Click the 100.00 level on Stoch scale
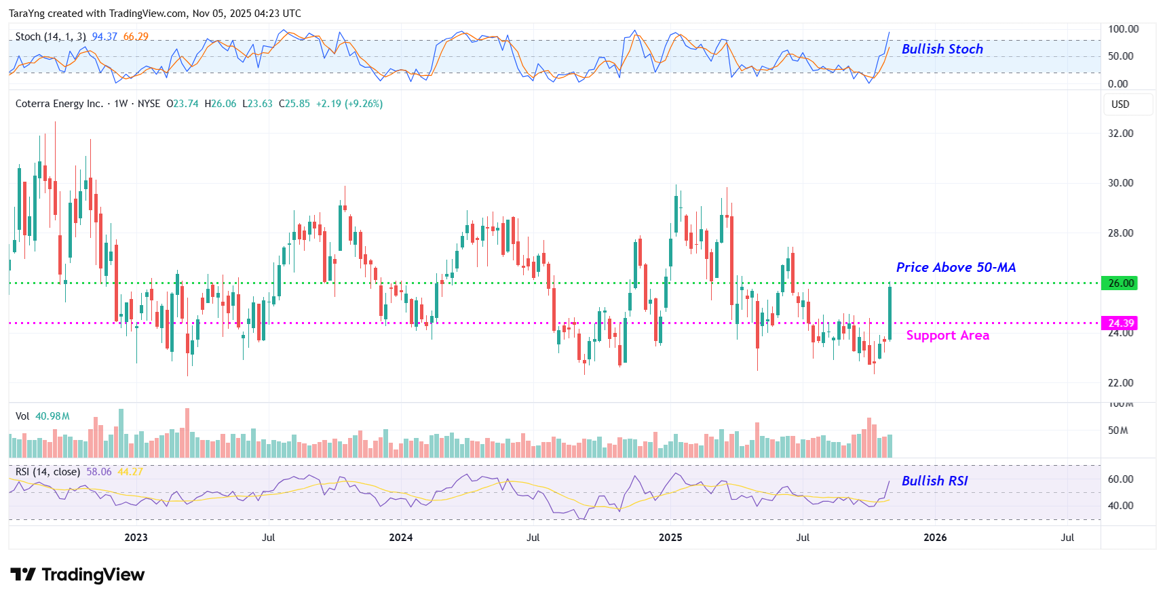Screen dimensions: 1165x600 (x=1123, y=29)
